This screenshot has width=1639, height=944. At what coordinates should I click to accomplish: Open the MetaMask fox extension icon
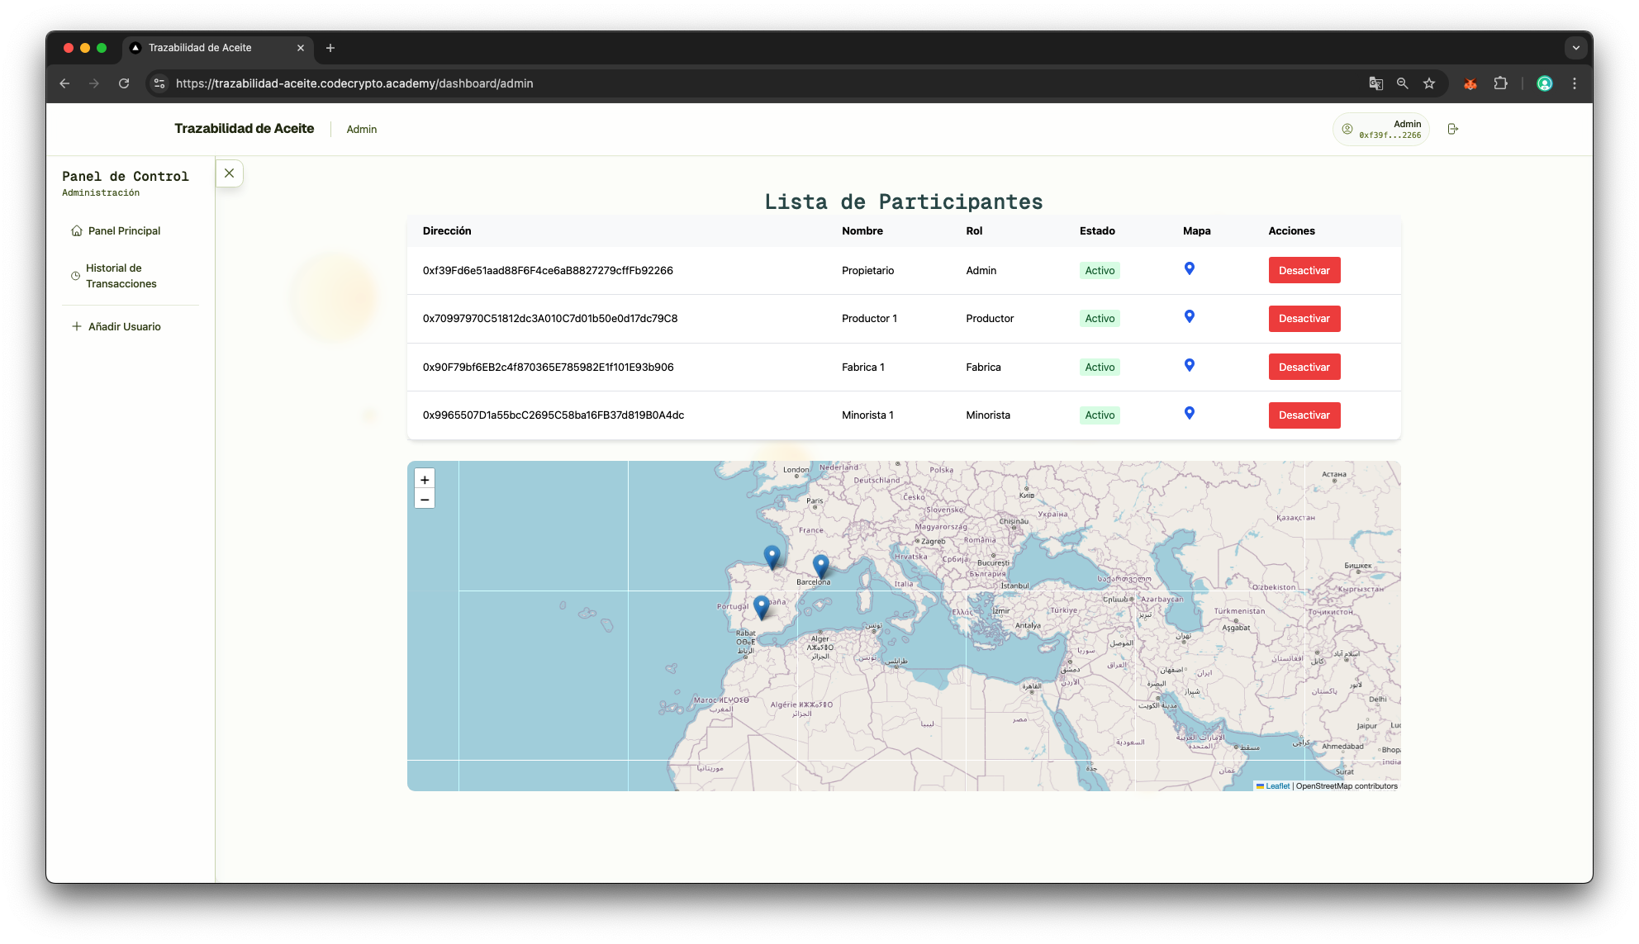point(1470,83)
